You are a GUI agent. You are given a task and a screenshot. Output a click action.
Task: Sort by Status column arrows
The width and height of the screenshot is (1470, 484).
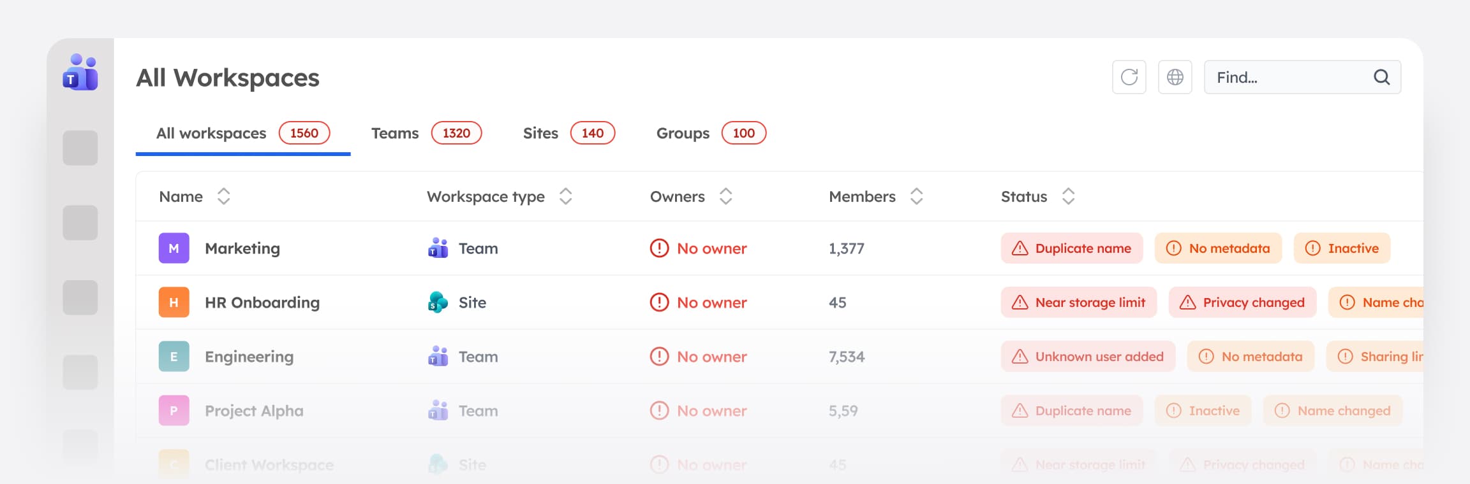click(1068, 196)
